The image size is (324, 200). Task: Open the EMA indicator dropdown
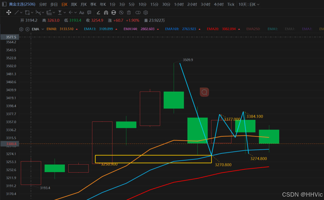[x=43, y=29]
